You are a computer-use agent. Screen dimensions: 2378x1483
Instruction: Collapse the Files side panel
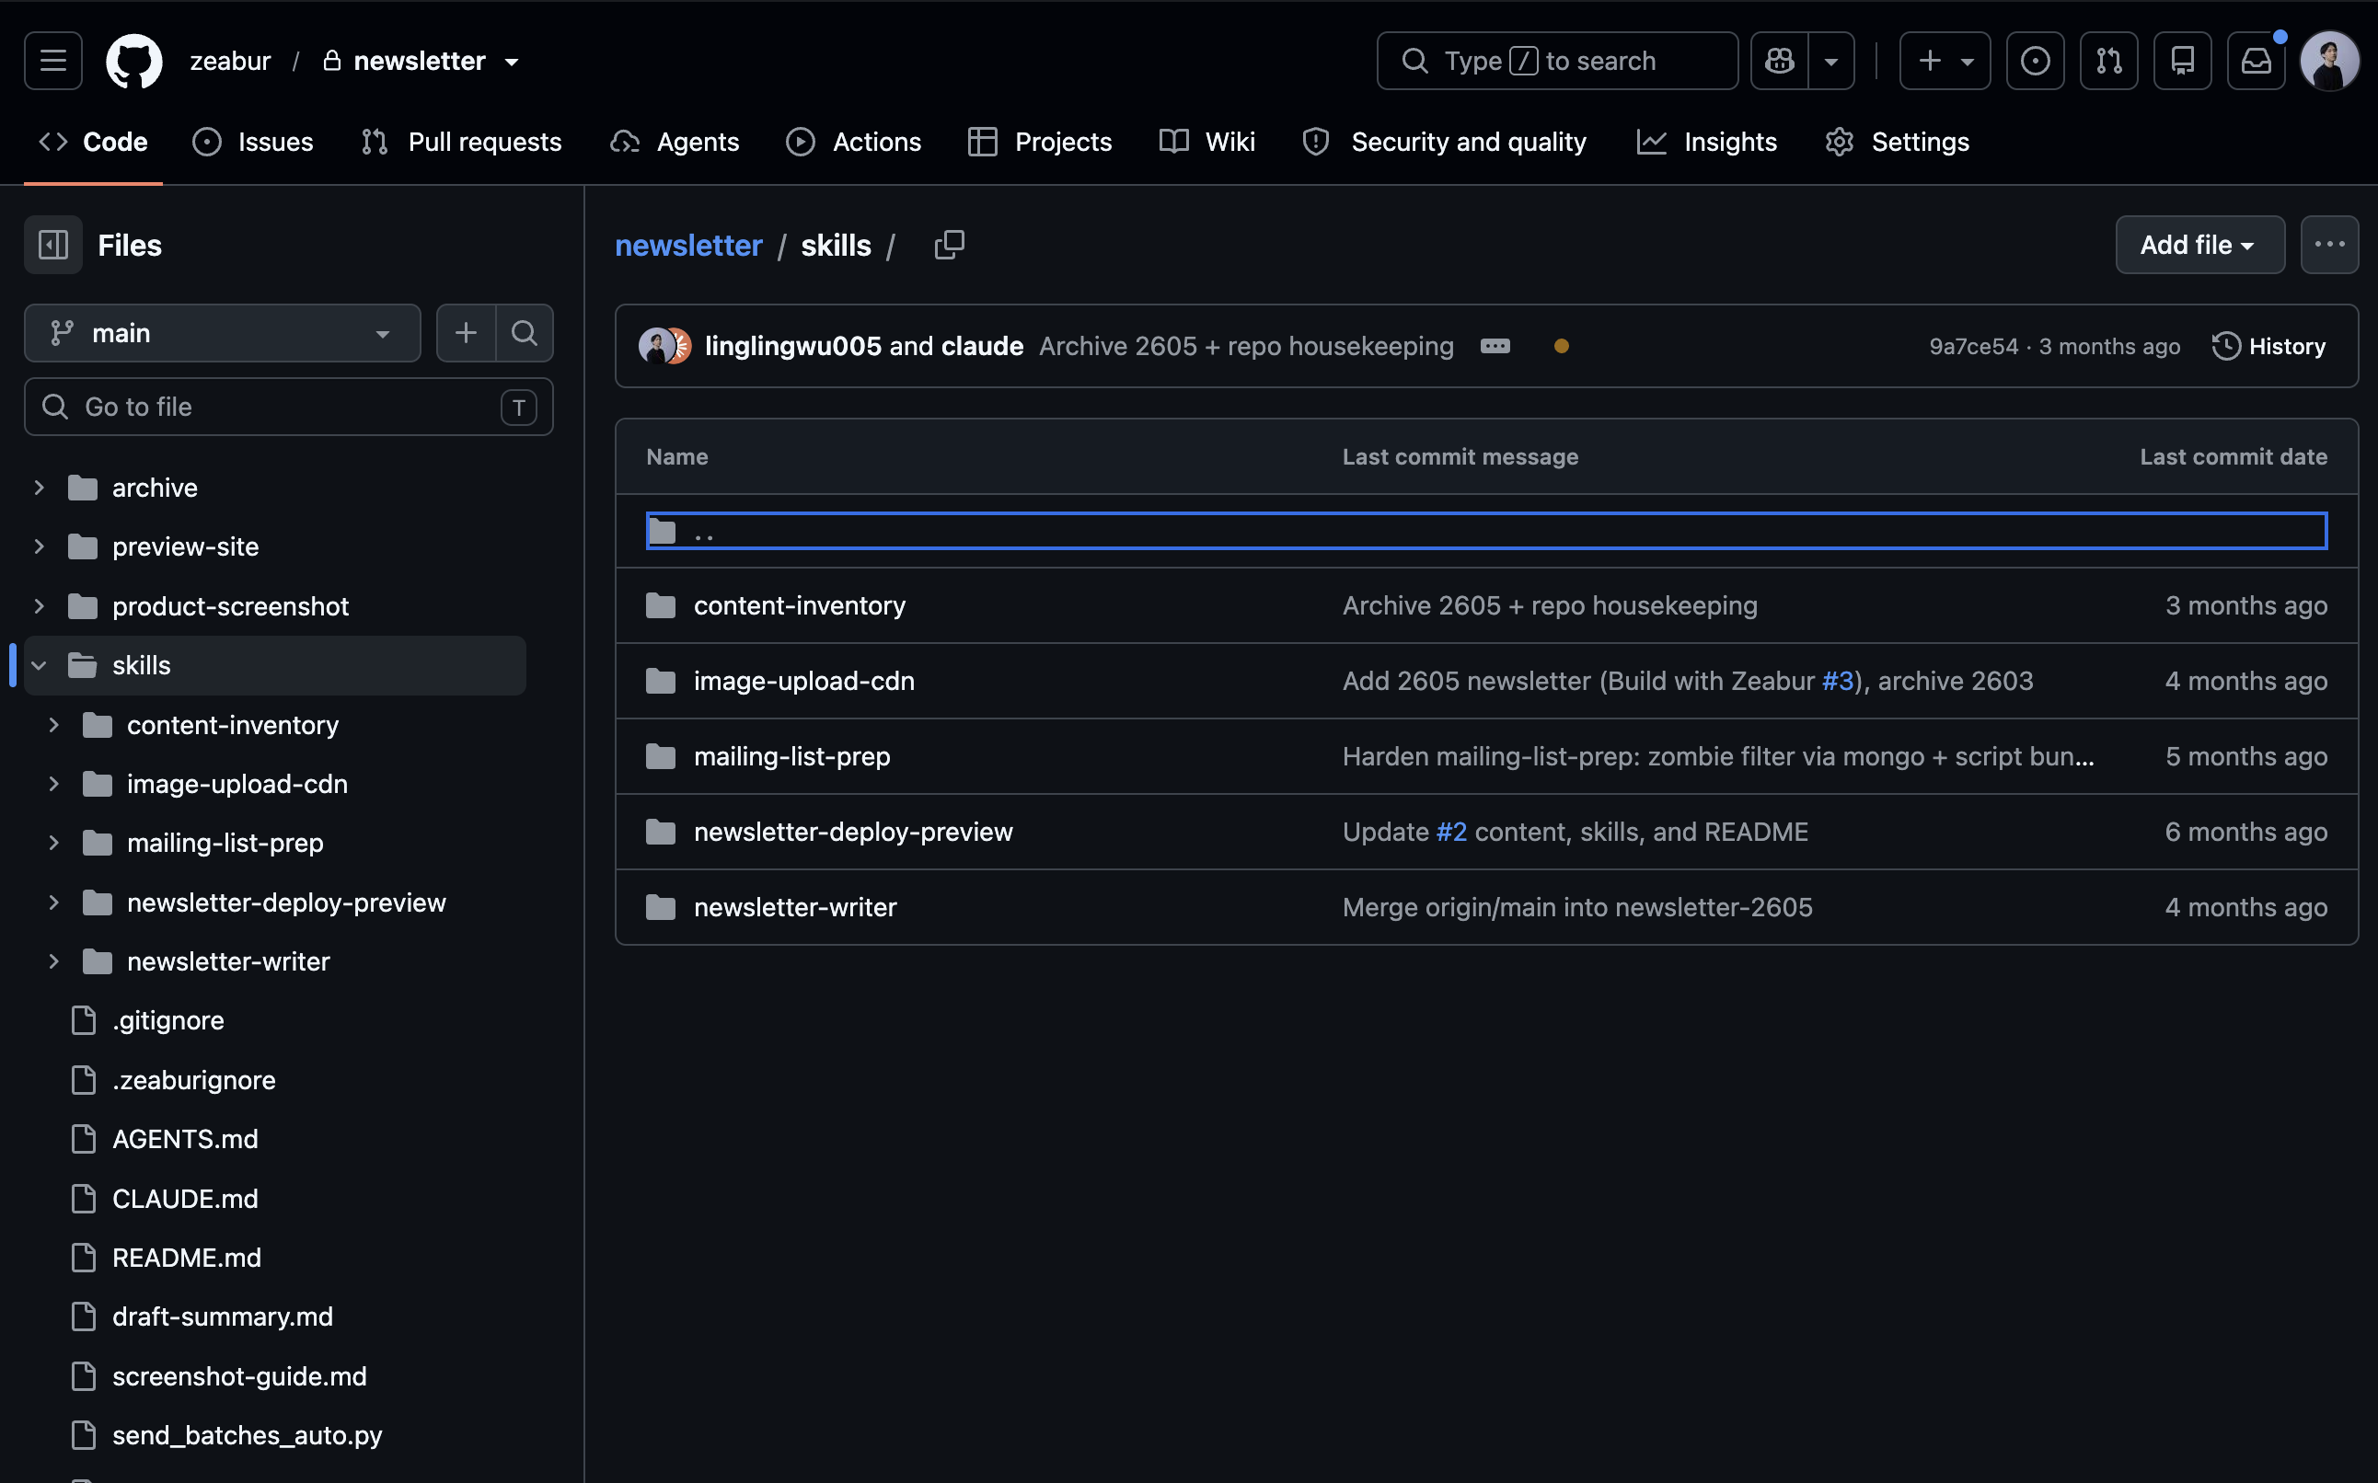click(x=53, y=246)
